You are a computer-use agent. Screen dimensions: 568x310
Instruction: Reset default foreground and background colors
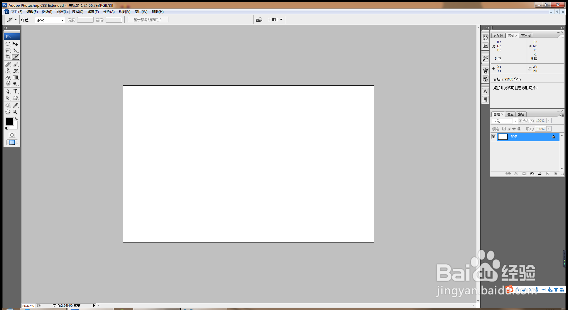click(x=7, y=128)
